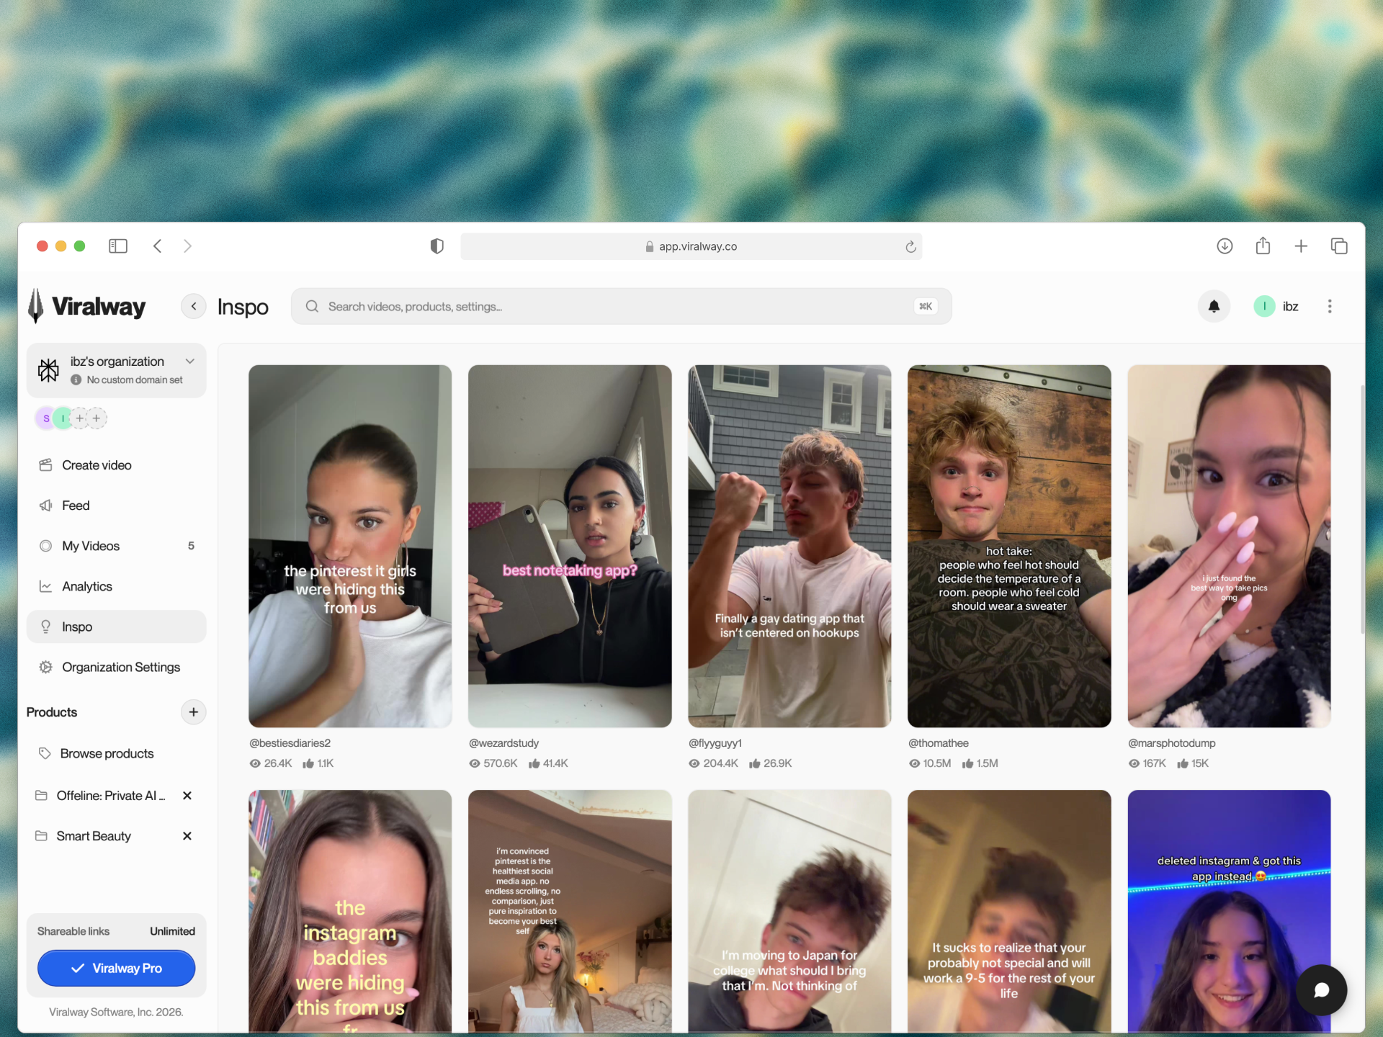Open the deleted instagram video
Image resolution: width=1383 pixels, height=1037 pixels.
click(x=1229, y=911)
